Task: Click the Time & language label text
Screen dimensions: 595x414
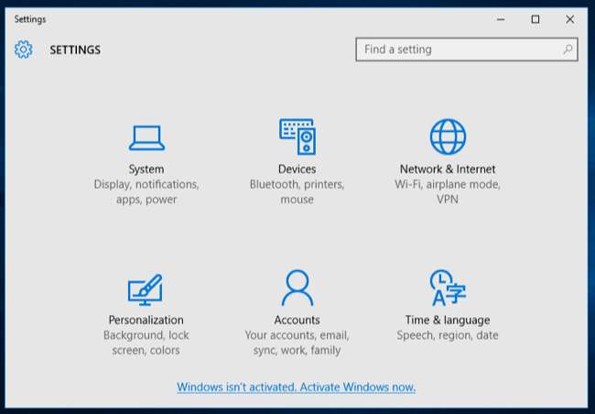Action: tap(448, 321)
